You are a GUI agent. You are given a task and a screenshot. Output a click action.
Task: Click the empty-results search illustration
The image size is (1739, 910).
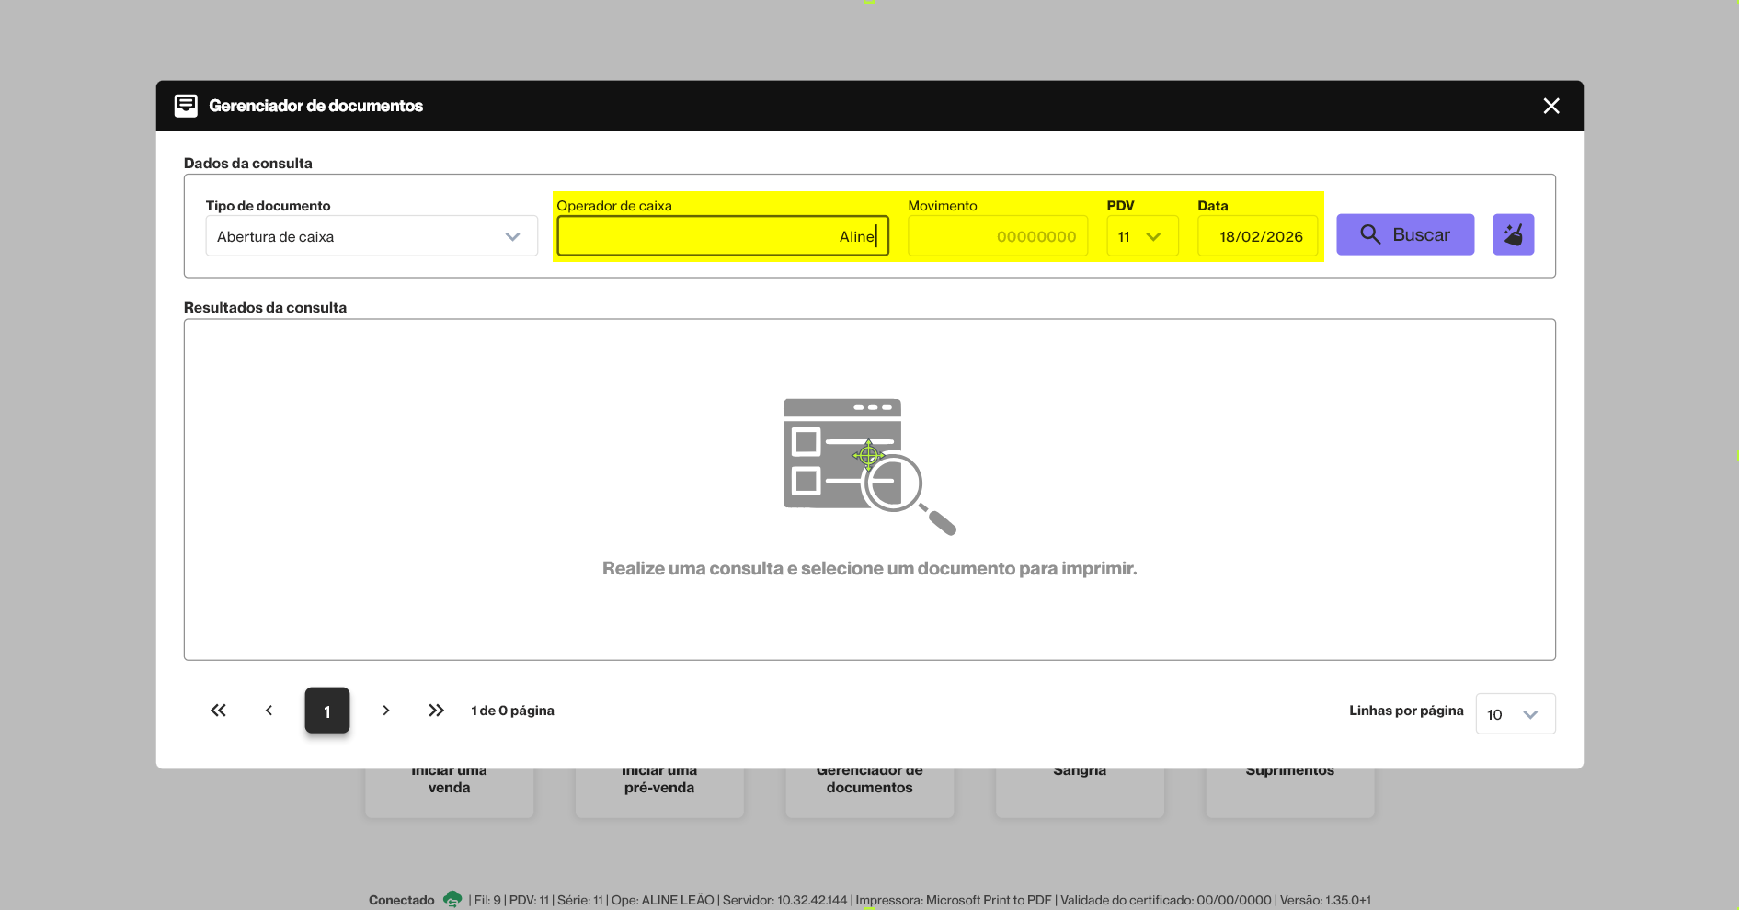[868, 466]
